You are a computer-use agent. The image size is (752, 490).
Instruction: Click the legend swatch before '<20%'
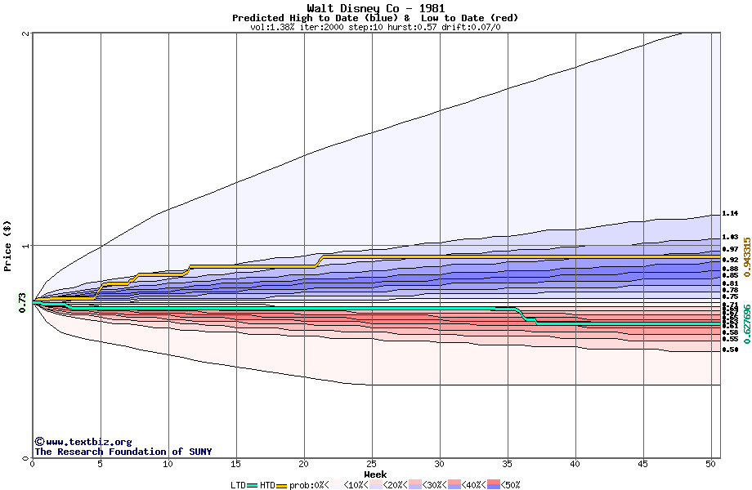coord(375,484)
